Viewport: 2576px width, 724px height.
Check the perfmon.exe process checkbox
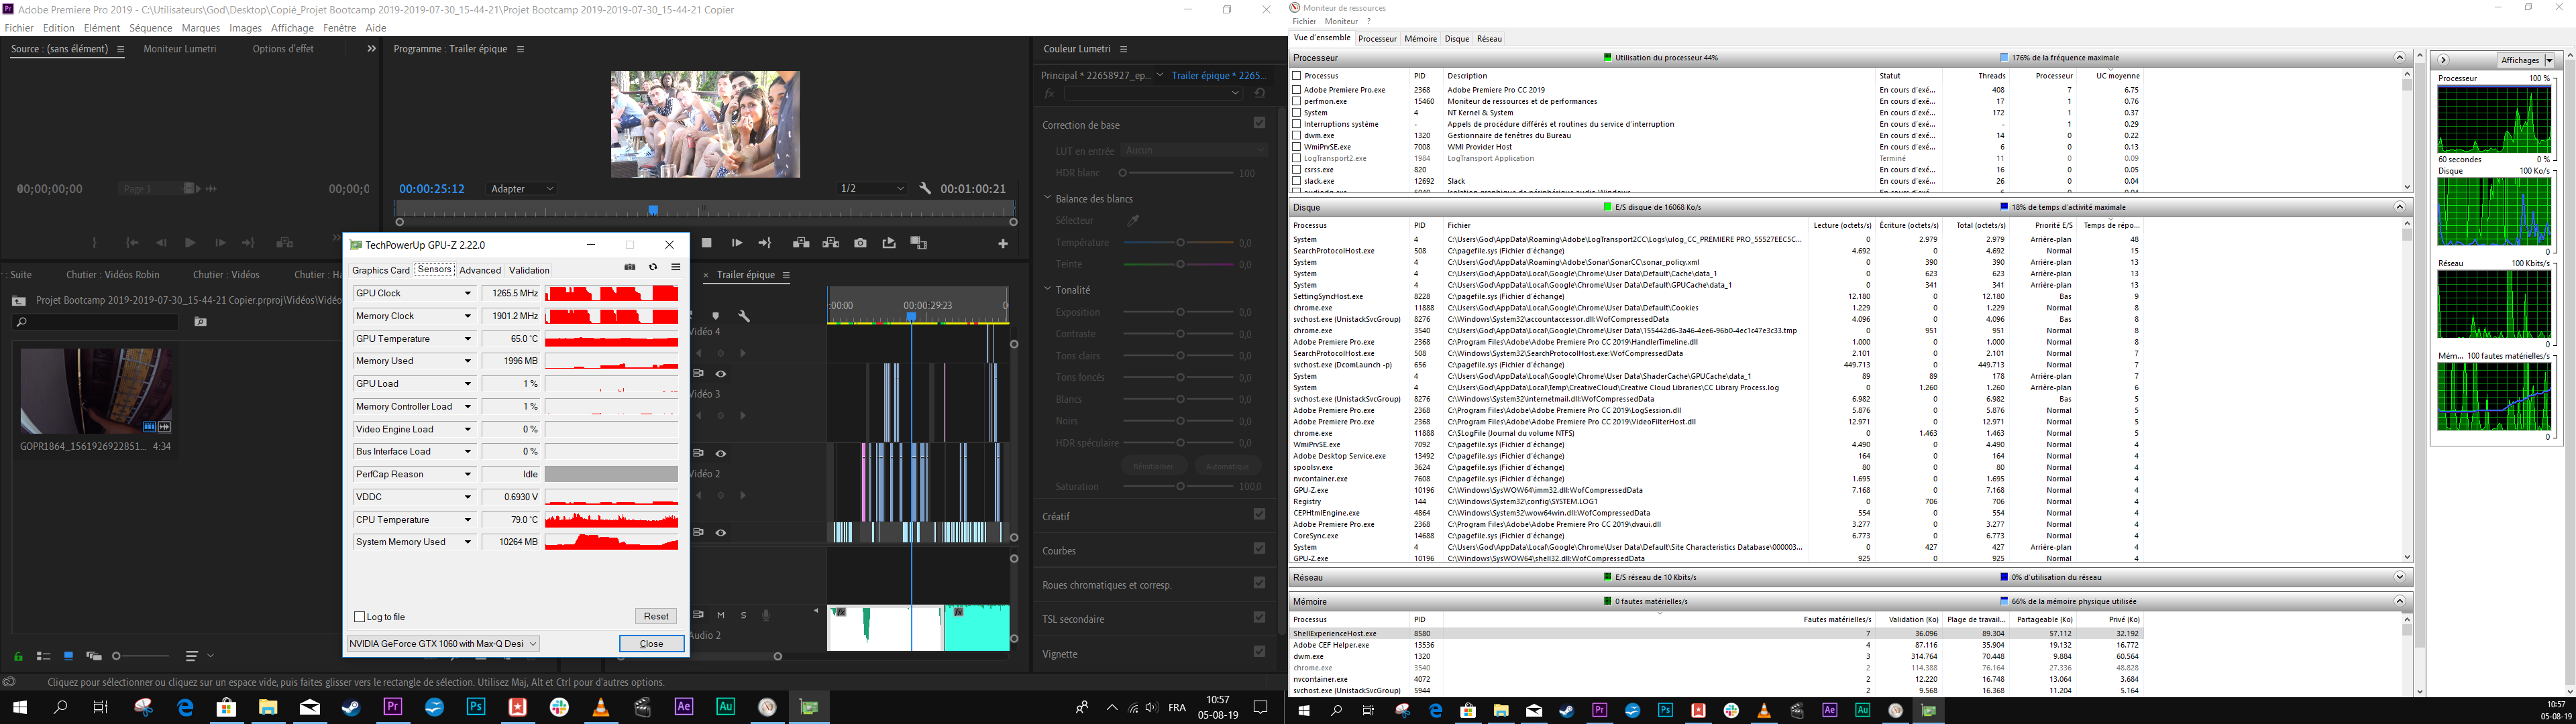(1297, 101)
